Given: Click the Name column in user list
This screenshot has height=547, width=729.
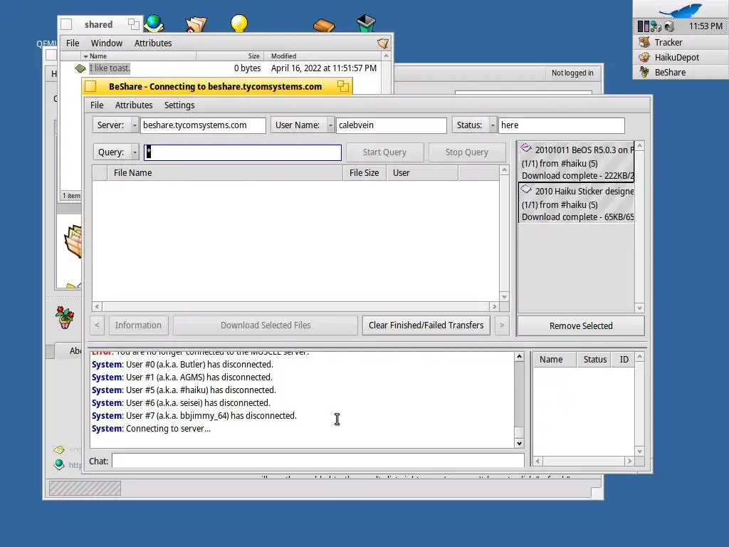Looking at the screenshot, I should click(555, 360).
